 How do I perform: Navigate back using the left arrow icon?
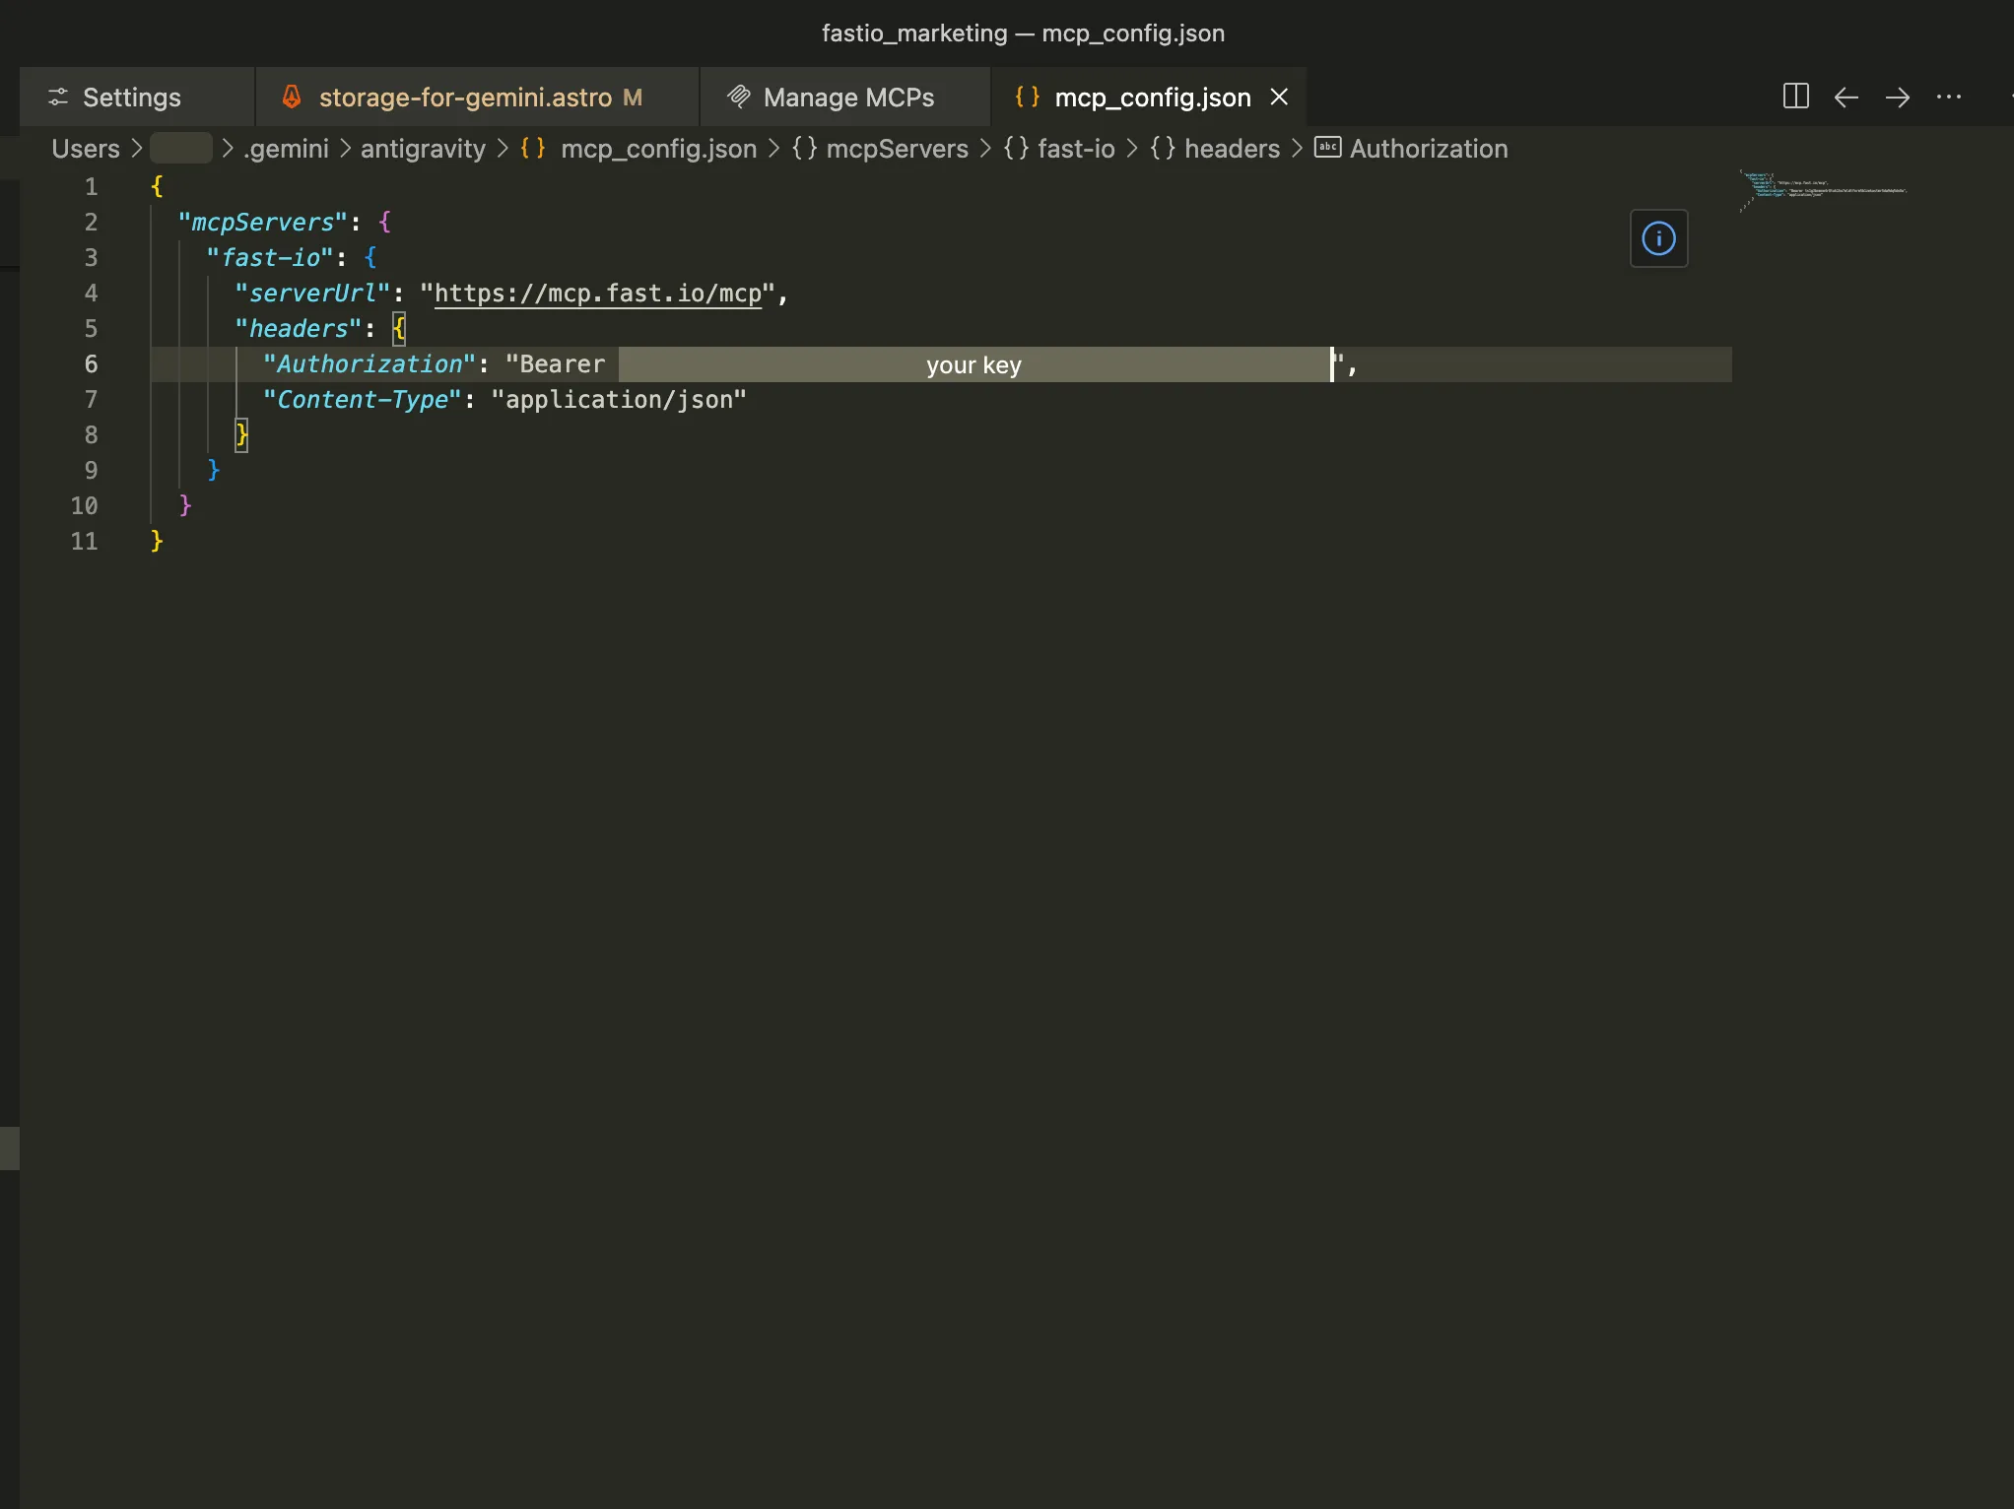[1846, 97]
